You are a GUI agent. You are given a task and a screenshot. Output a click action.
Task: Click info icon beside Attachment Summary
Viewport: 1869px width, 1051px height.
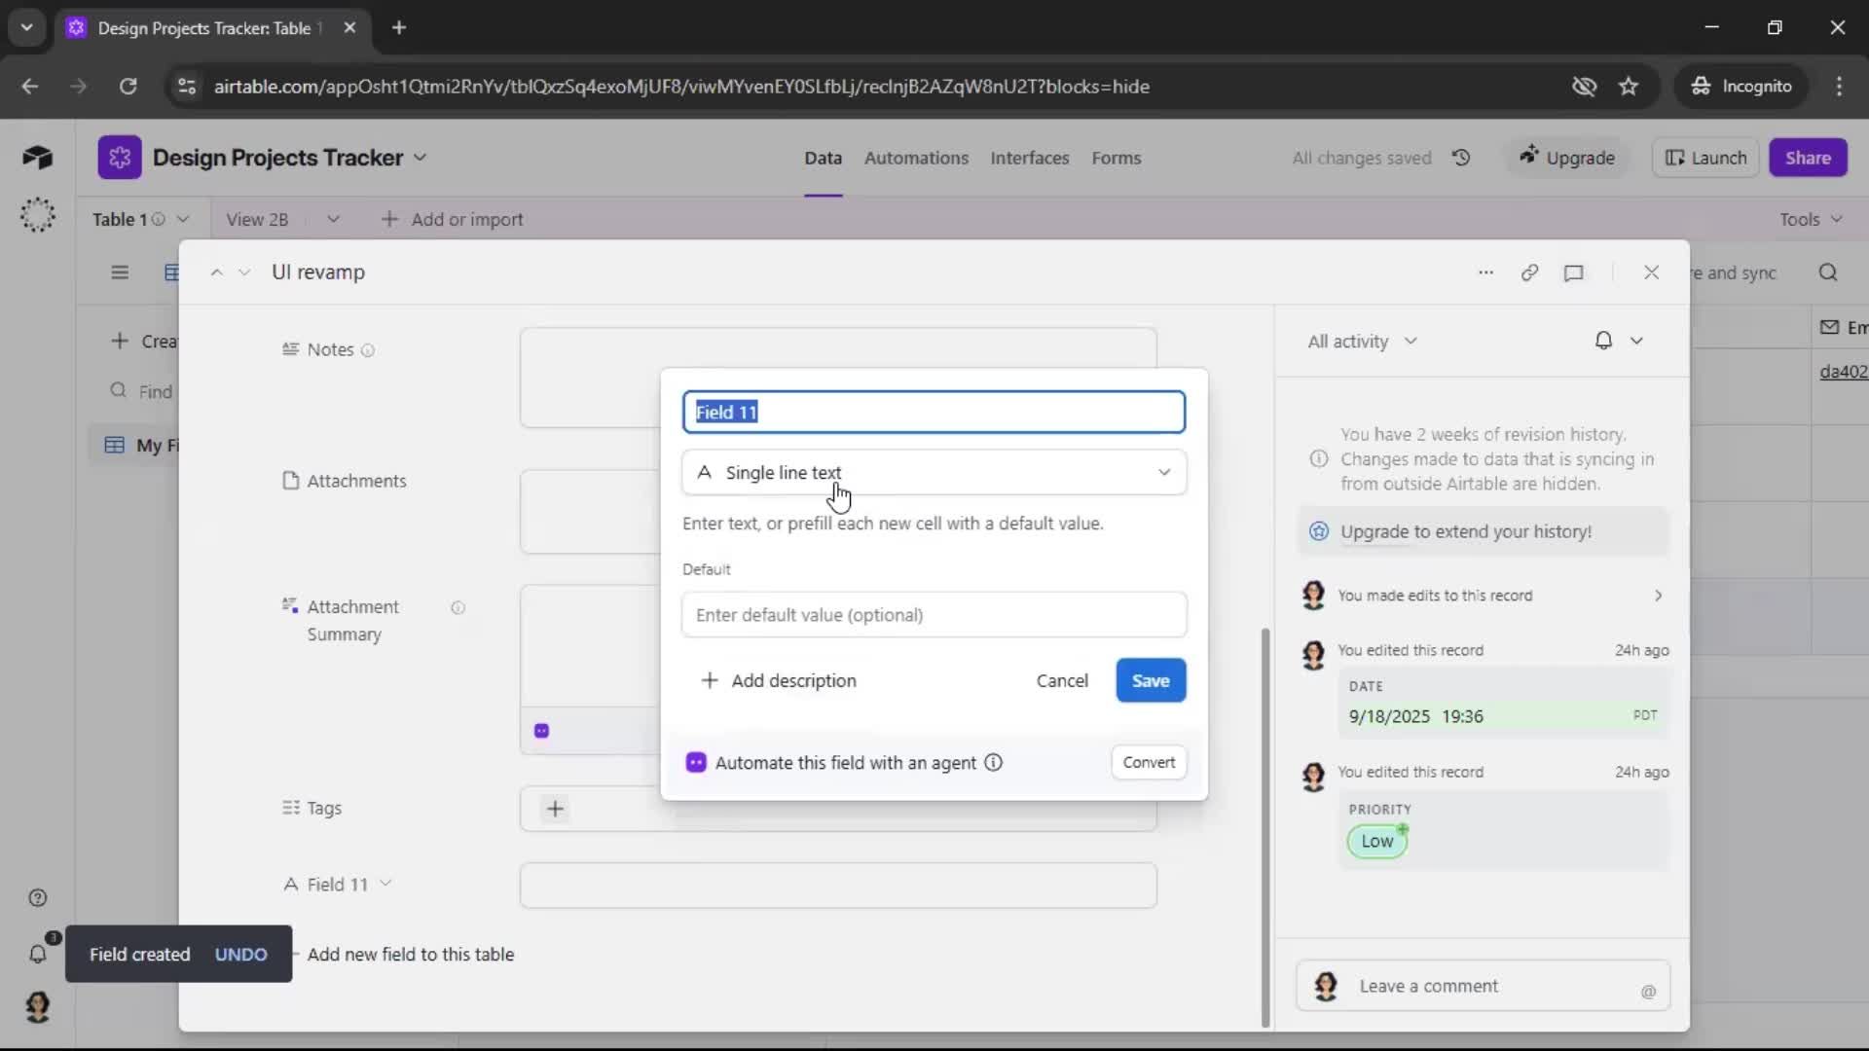click(458, 607)
